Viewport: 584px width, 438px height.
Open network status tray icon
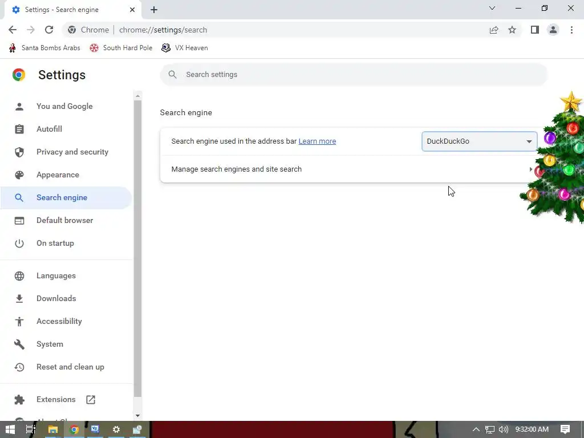pyautogui.click(x=490, y=430)
